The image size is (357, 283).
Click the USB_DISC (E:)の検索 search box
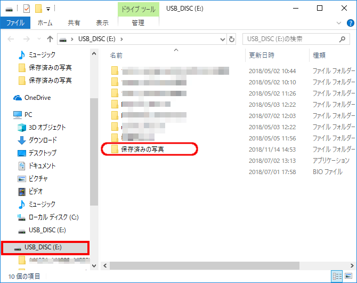[x=296, y=39]
